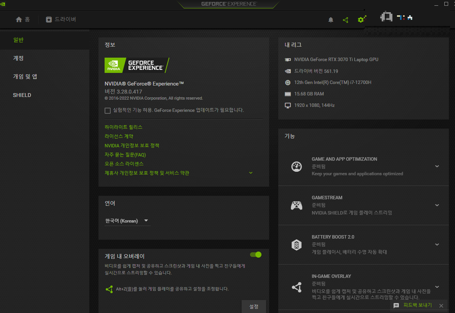Click the Battery Boost 2.0 icon
The height and width of the screenshot is (313, 455).
(x=296, y=245)
